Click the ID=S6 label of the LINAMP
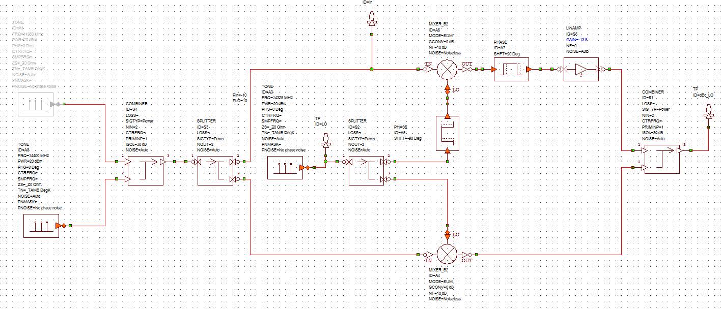The image size is (721, 309). (571, 34)
